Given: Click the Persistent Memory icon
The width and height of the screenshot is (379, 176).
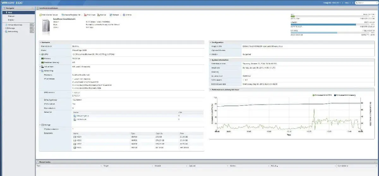Looking at the screenshot, I should (42, 62).
